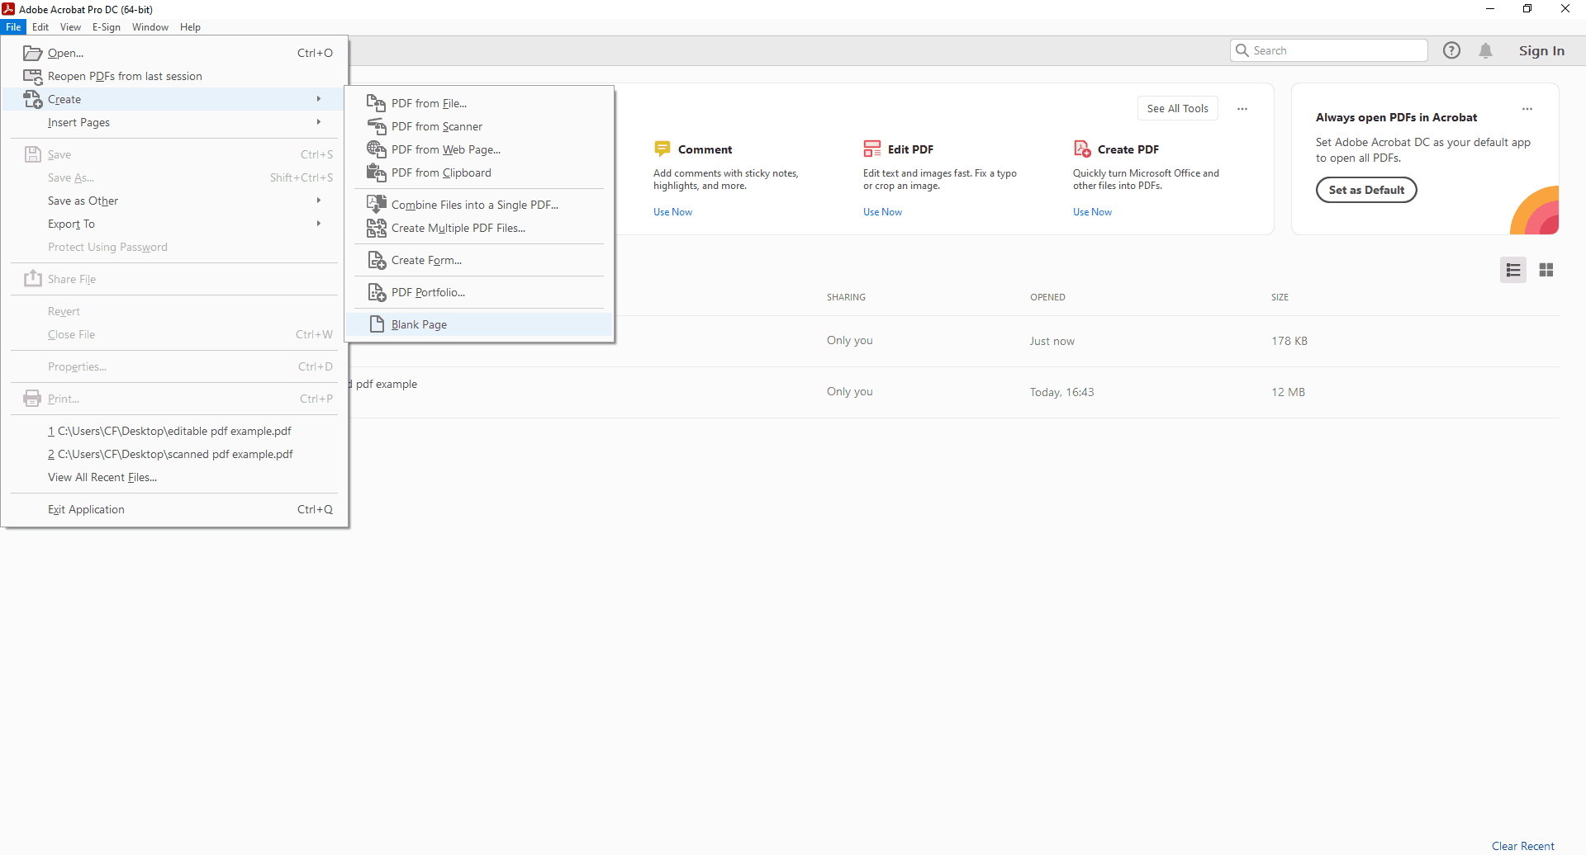Select Exit Application
The height and width of the screenshot is (855, 1586).
pyautogui.click(x=175, y=509)
